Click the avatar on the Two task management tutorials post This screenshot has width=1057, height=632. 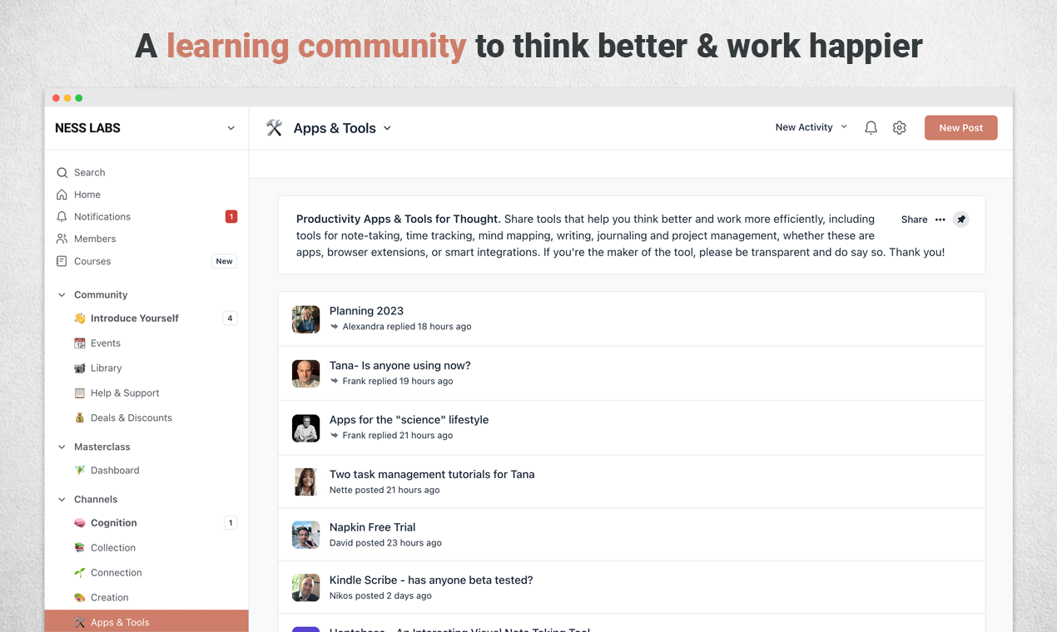[305, 482]
